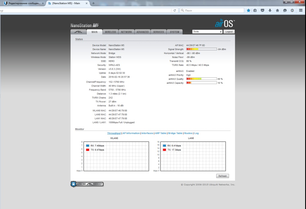Close the NanoStation M5 - Main tab
Image resolution: width=306 pixels, height=209 pixels.
[x=86, y=3]
